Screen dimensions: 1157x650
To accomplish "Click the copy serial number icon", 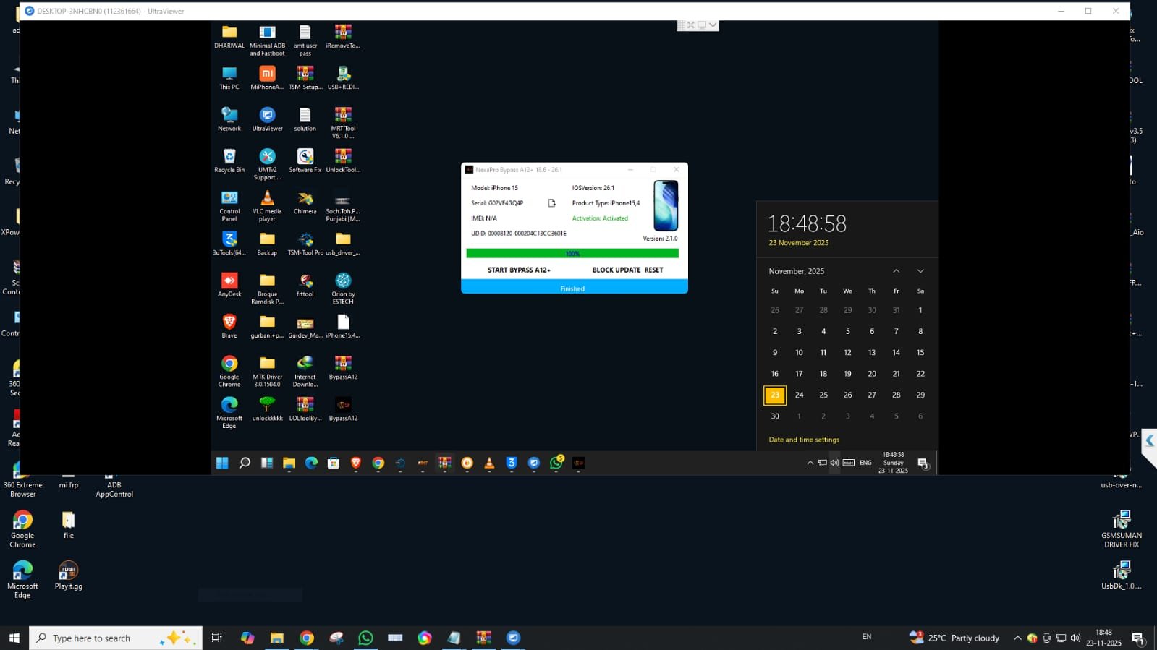I will coord(551,203).
